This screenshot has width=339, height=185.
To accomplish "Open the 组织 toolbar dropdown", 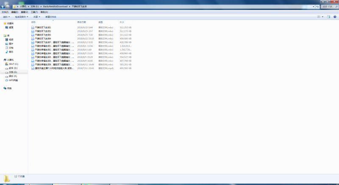I will pyautogui.click(x=6, y=17).
